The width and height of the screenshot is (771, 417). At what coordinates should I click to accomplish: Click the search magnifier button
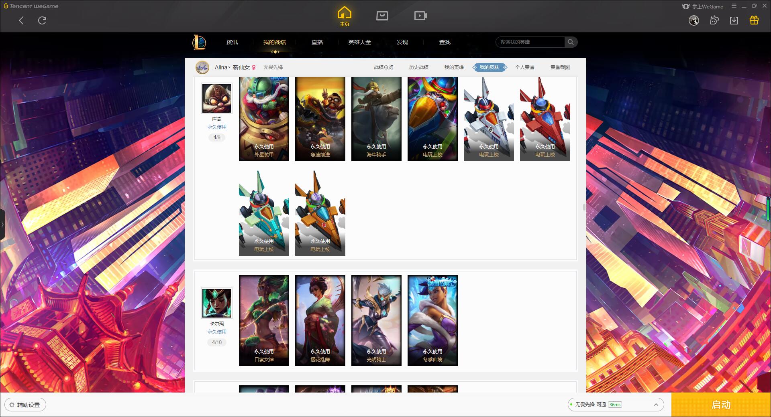click(x=571, y=42)
